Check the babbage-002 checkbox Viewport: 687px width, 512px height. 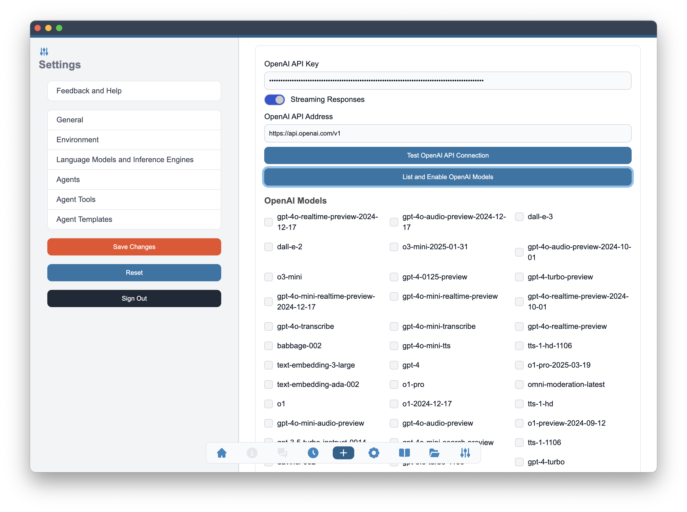(x=268, y=346)
